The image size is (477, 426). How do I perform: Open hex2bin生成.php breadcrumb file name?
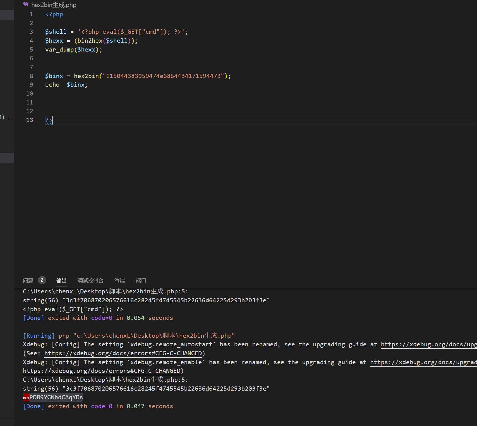54,5
